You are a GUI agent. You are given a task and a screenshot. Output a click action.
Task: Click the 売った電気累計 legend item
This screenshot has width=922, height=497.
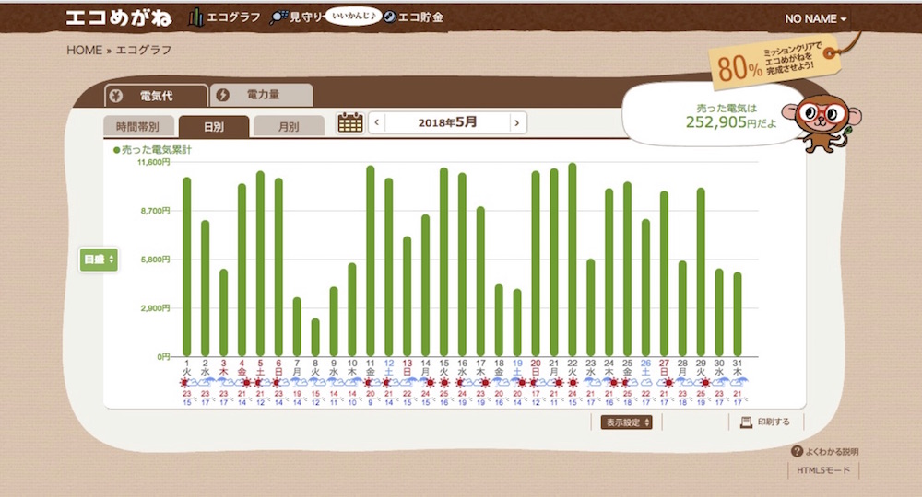pos(152,150)
